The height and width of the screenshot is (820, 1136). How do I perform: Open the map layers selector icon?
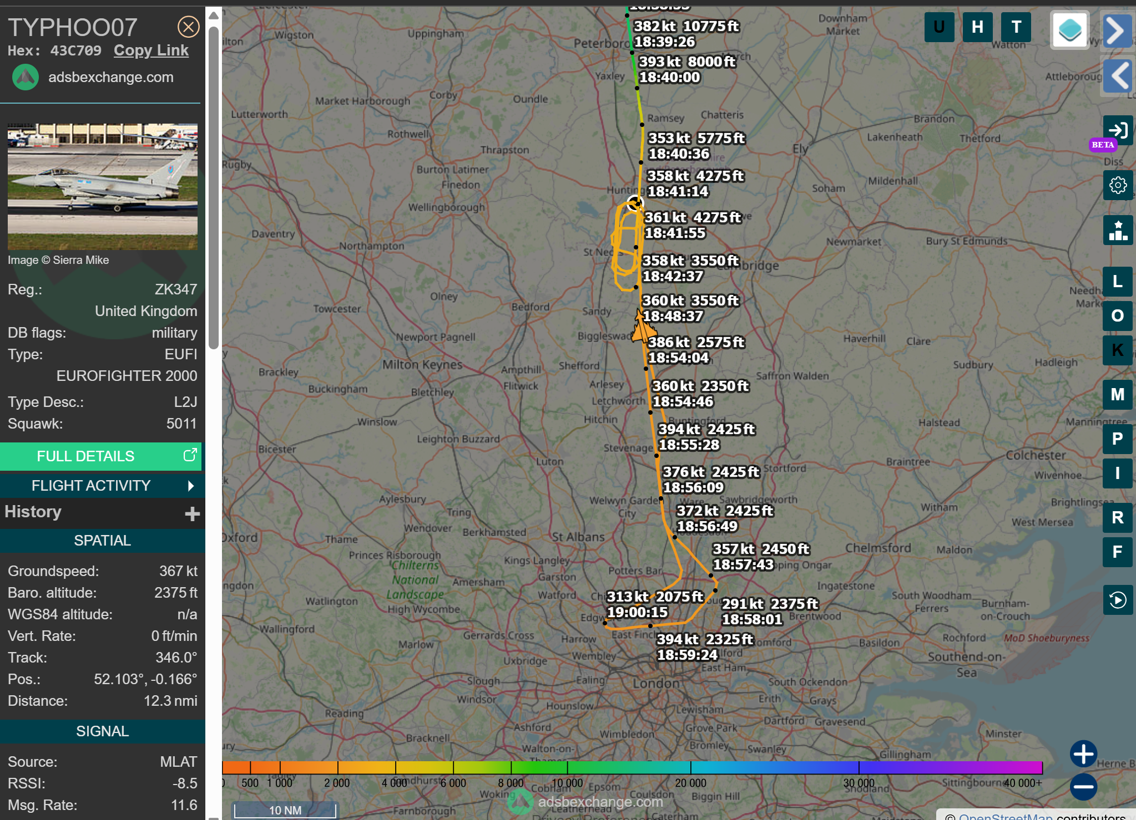pyautogui.click(x=1069, y=30)
